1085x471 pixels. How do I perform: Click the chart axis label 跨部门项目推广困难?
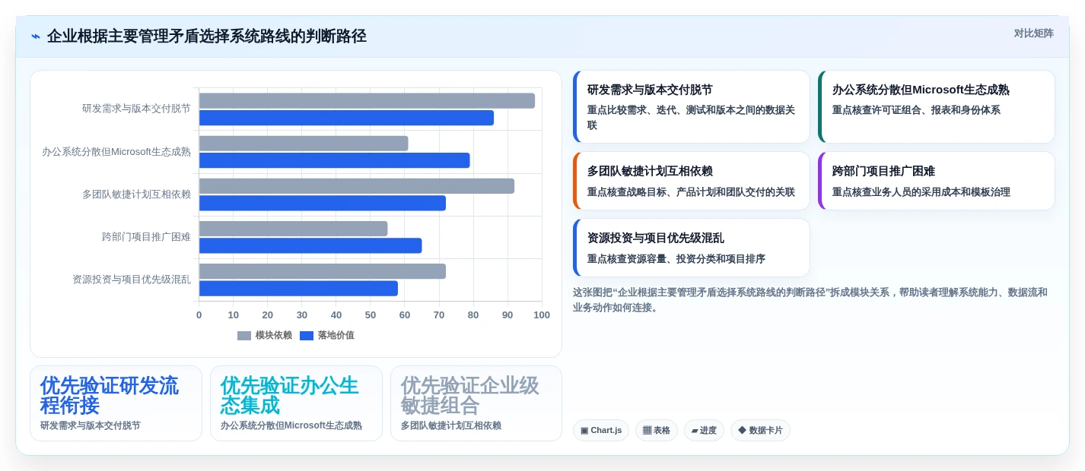[146, 237]
